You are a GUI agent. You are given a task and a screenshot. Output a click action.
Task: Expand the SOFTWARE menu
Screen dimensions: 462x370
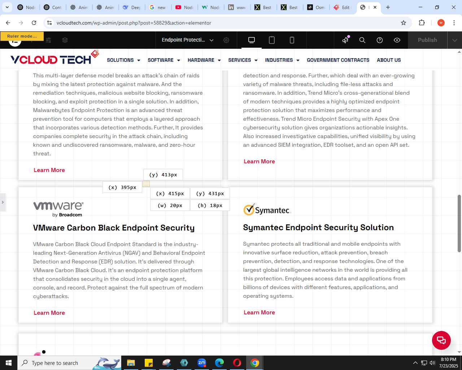[164, 60]
